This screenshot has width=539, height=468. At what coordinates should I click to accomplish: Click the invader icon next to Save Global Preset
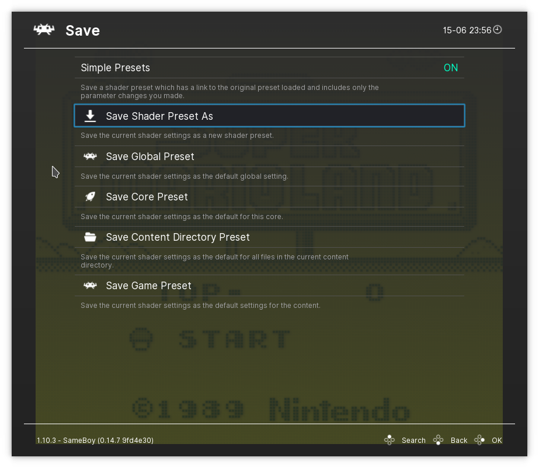90,157
